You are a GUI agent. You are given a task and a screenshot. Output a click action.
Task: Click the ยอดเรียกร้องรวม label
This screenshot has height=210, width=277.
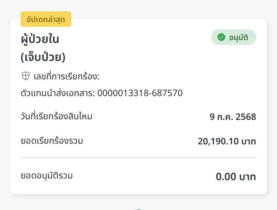[x=52, y=141]
